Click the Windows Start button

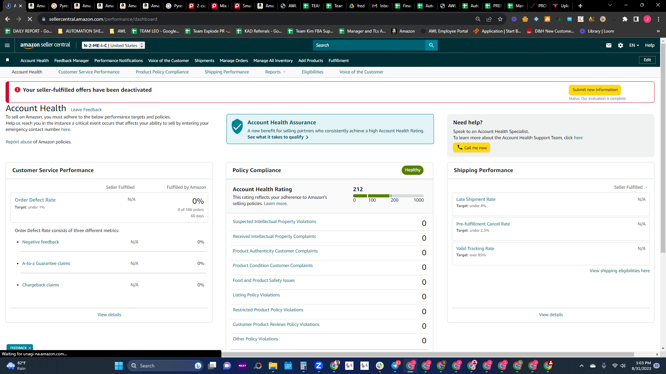click(119, 366)
